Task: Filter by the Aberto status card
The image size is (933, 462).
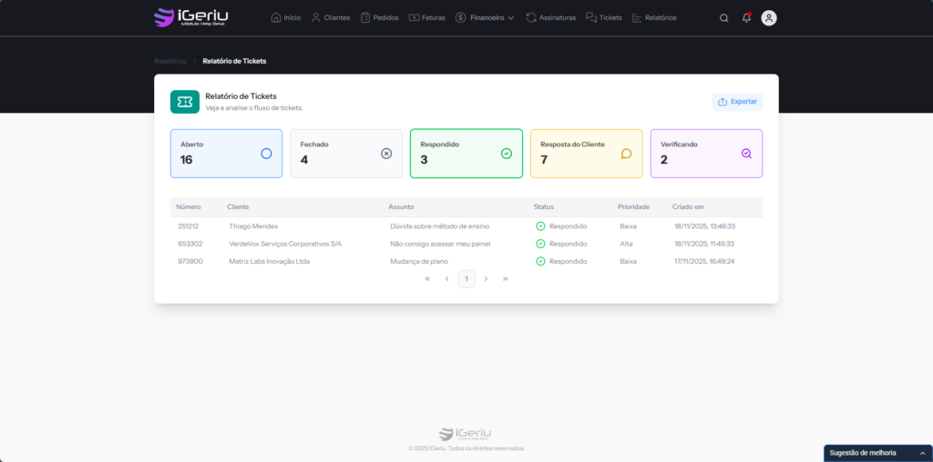Action: pyautogui.click(x=226, y=154)
